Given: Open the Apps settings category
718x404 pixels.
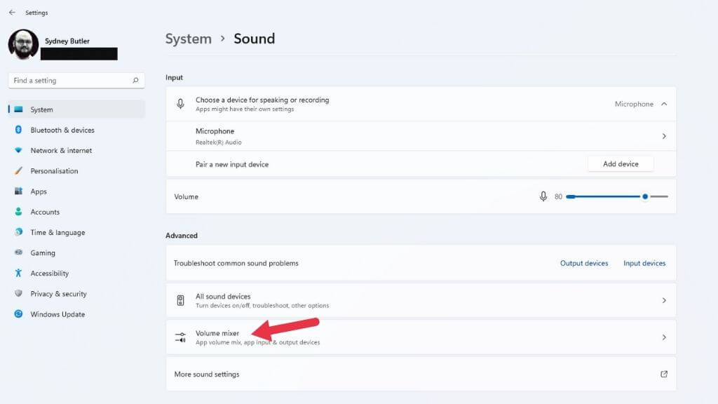Looking at the screenshot, I should tap(39, 191).
